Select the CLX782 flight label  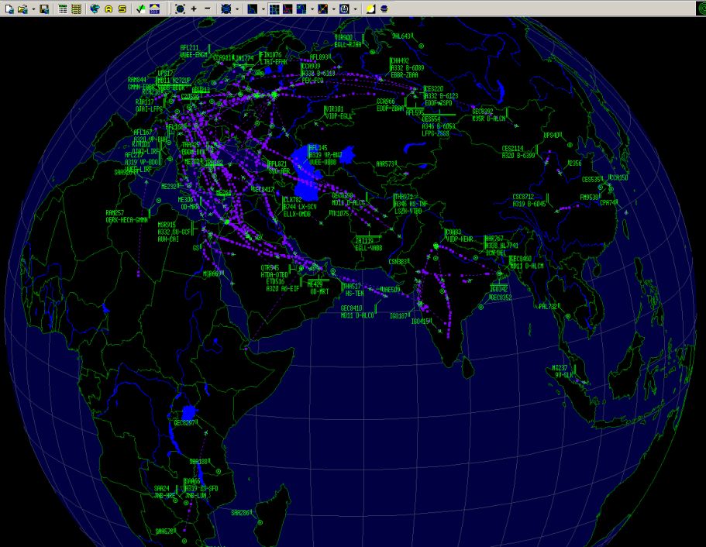291,200
